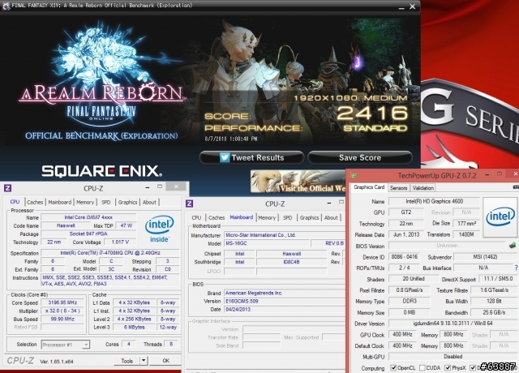Minimize the GPU-Z window
Screen dimensions: 519x373
click(487, 174)
